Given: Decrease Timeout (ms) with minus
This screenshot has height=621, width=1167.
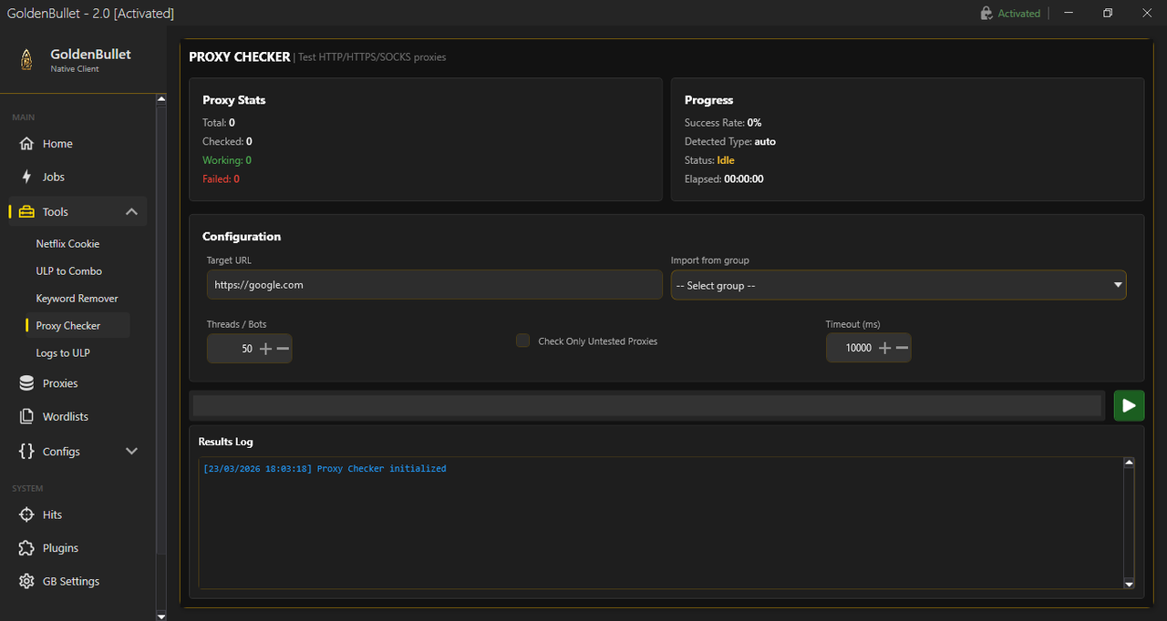Looking at the screenshot, I should 902,348.
